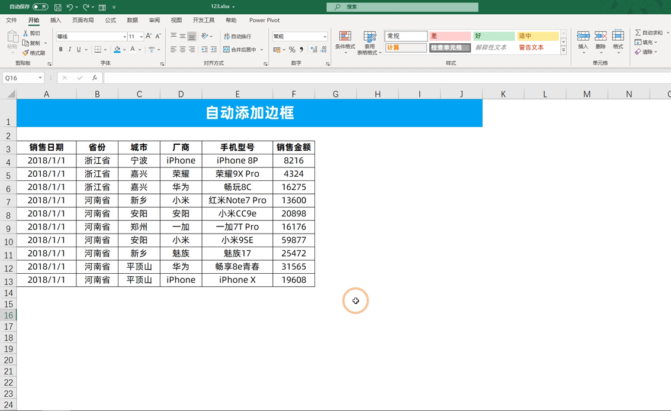Viewport: 671px width, 411px height.
Task: Click the 剪切 (cut) scissors button
Action: pos(31,33)
